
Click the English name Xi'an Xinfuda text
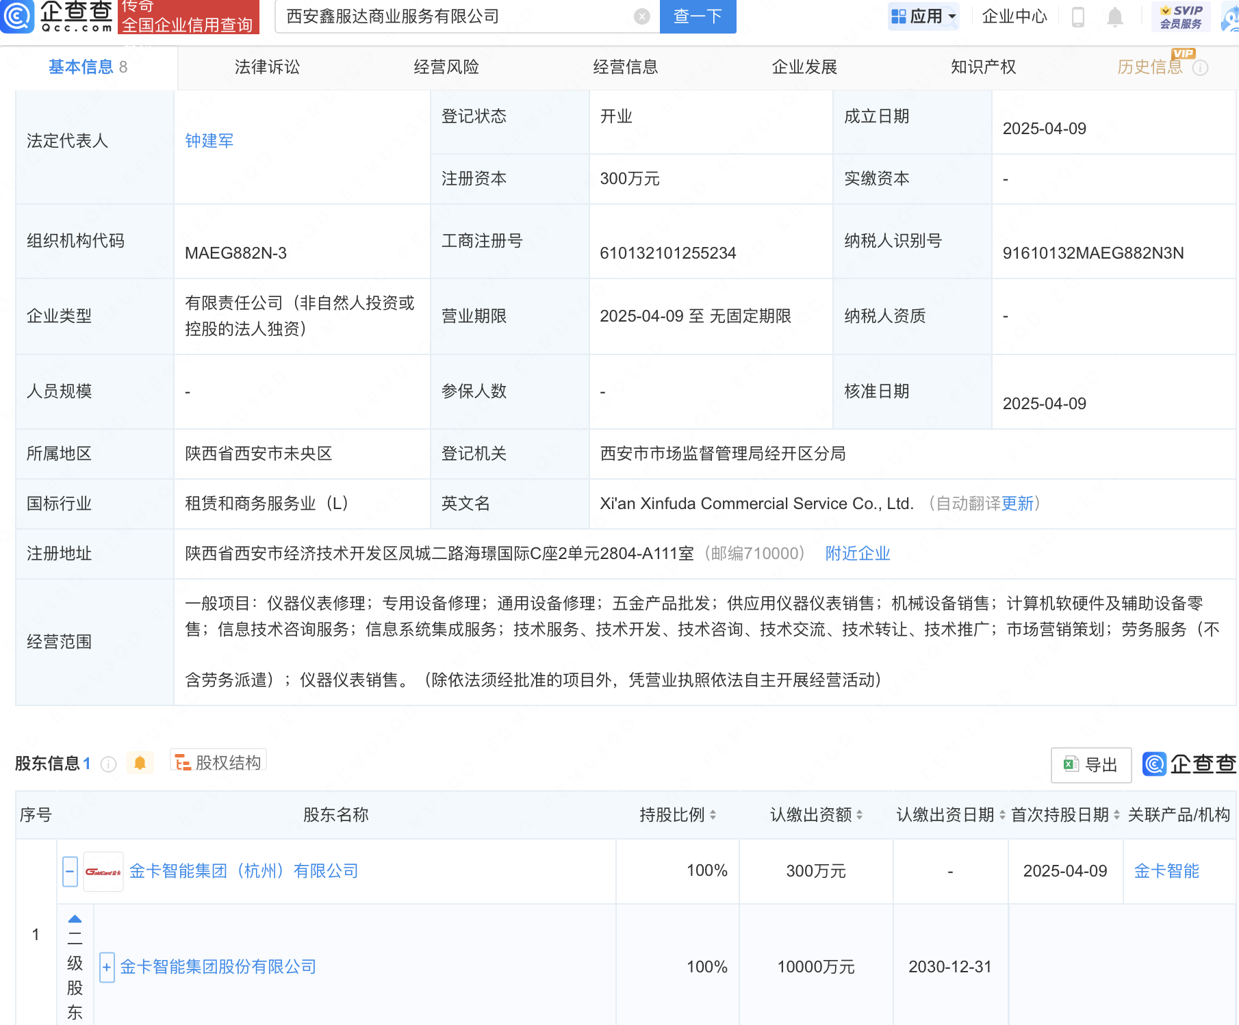point(757,504)
